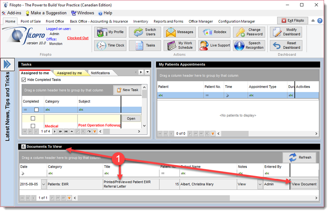330x213 pixels.
Task: Open Configuration Manager tab
Action: tap(236, 21)
